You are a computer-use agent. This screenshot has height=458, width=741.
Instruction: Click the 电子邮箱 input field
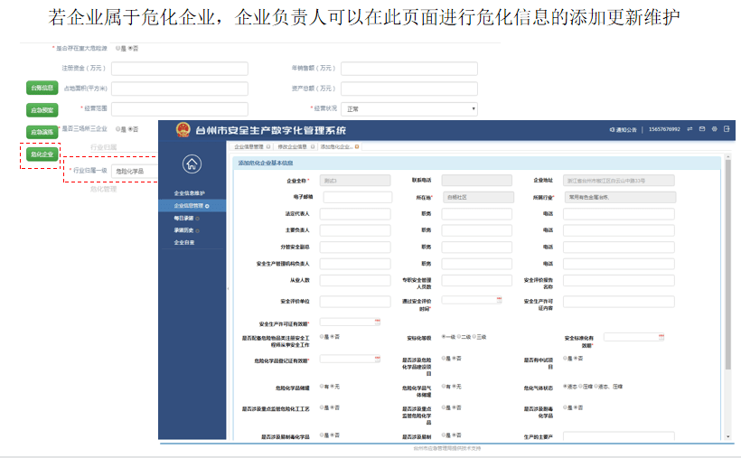click(358, 197)
